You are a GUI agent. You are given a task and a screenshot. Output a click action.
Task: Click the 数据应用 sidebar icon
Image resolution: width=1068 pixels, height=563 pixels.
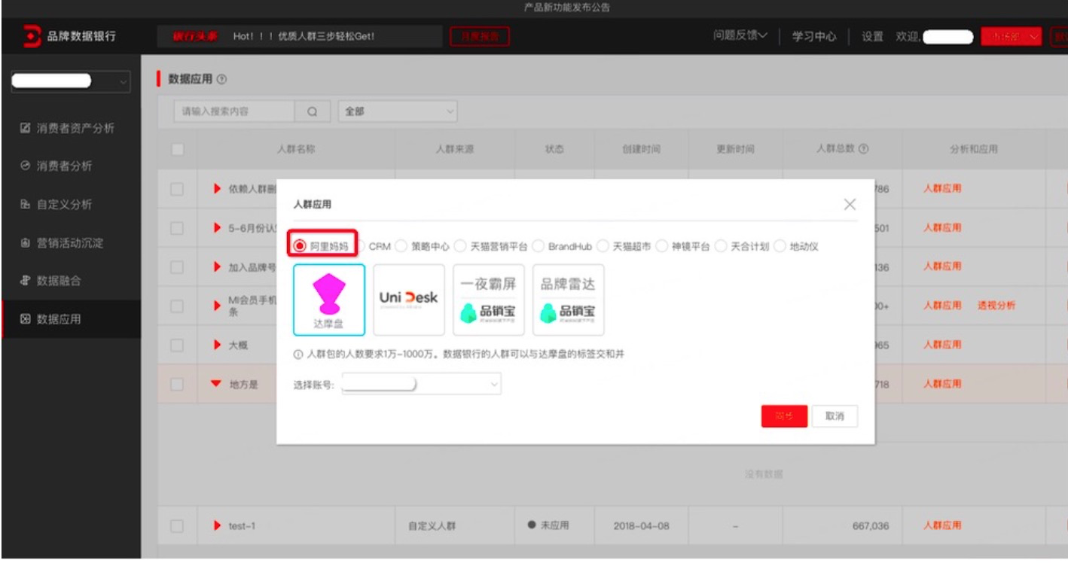click(x=25, y=319)
